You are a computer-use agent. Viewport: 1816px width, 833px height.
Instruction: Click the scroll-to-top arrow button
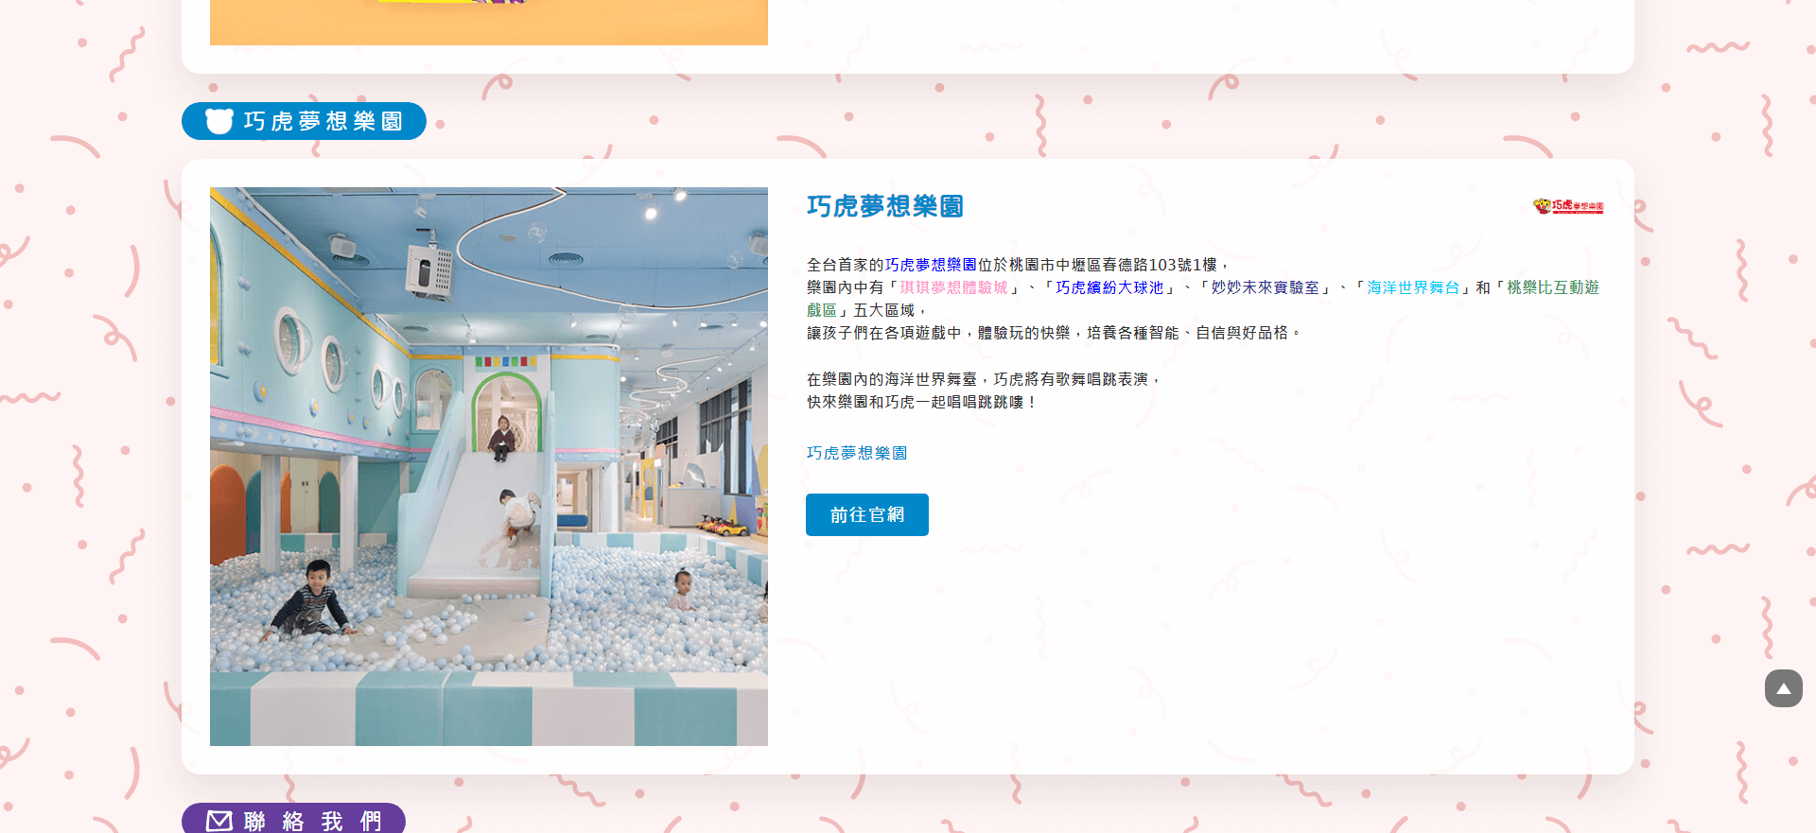pos(1783,688)
